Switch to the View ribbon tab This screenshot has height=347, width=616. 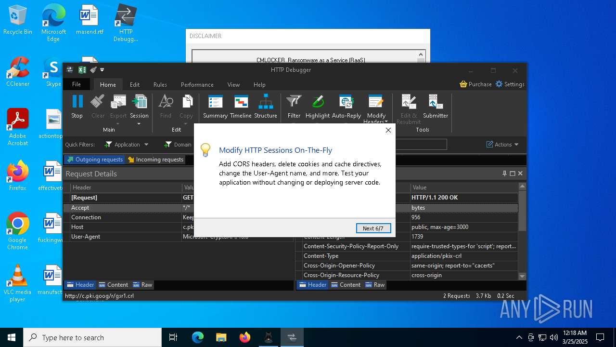pos(233,84)
